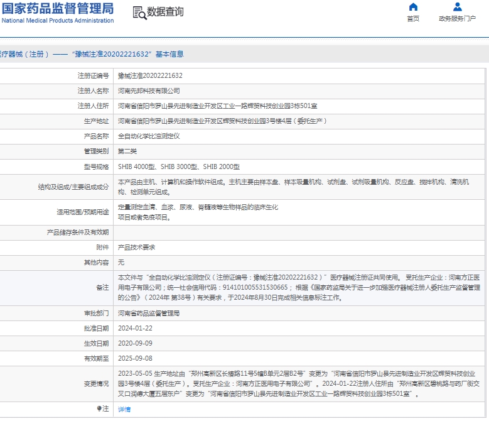Viewport: 489px width, 421px height.
Task: Click the 生产地址 label
Action: click(97, 121)
